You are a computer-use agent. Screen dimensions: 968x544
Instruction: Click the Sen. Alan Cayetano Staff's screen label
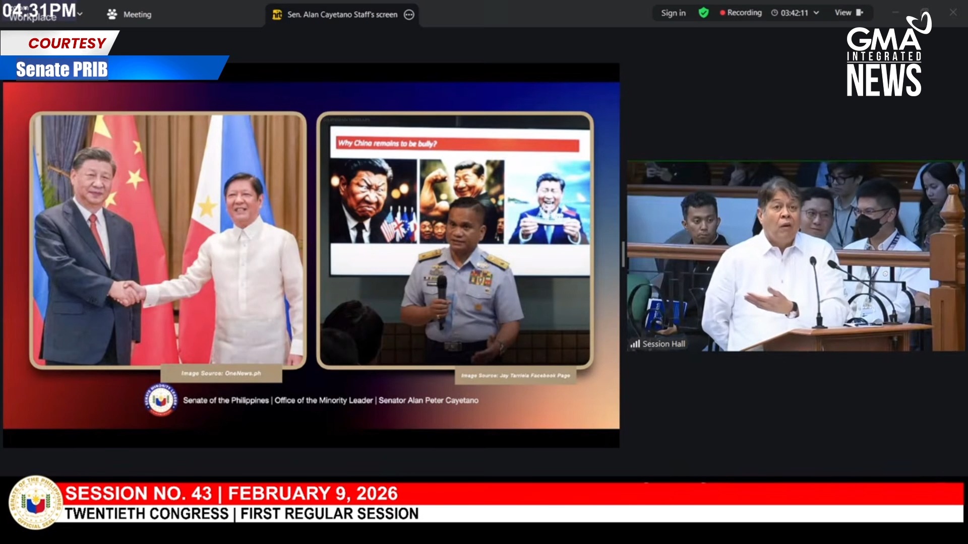(342, 15)
